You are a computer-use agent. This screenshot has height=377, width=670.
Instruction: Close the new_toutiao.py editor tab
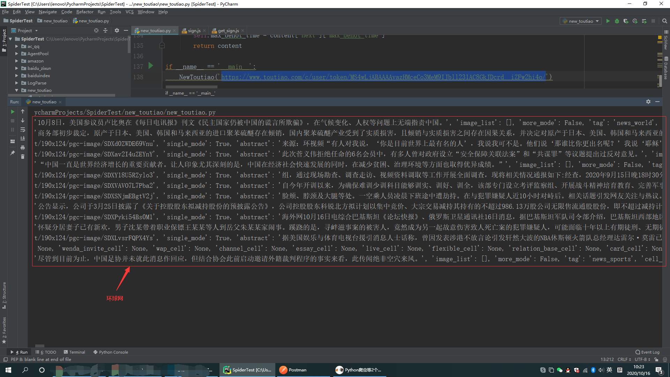pos(174,31)
